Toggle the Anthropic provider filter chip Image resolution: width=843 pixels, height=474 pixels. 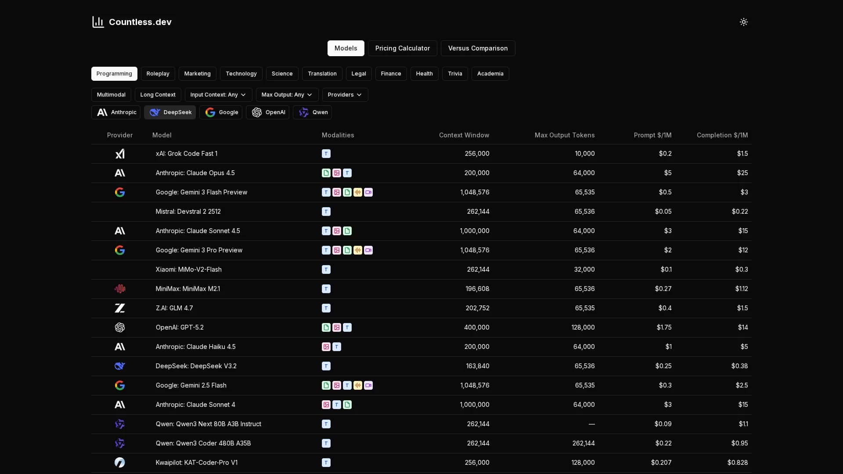[116, 112]
